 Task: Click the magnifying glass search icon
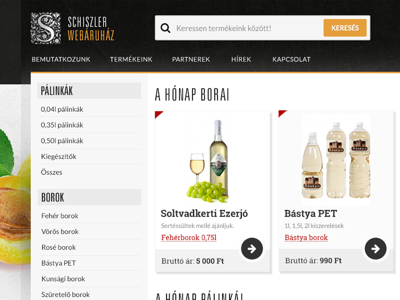pyautogui.click(x=165, y=28)
